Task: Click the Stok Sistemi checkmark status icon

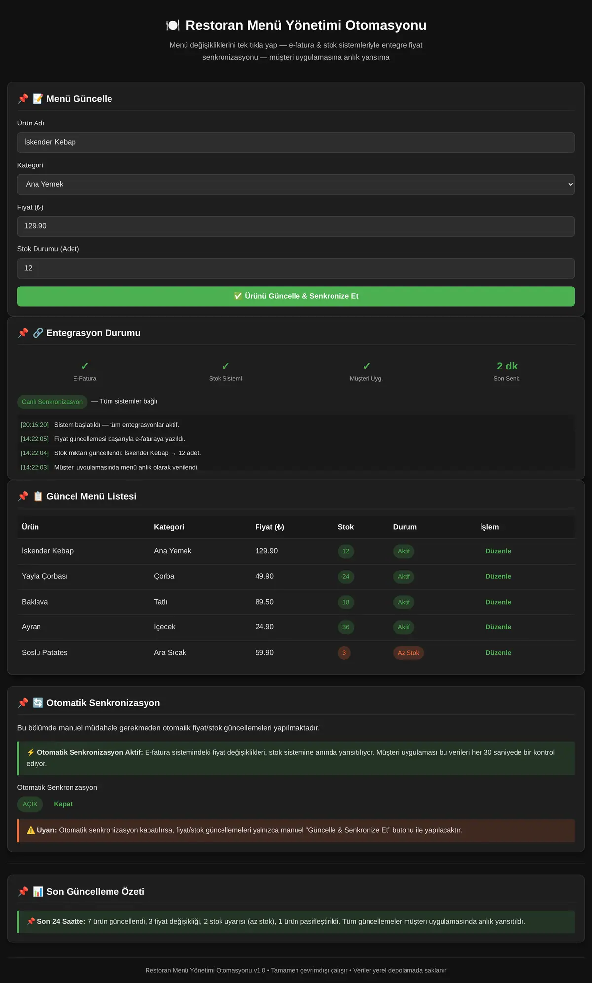Action: (x=225, y=366)
